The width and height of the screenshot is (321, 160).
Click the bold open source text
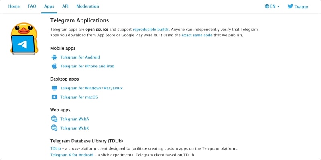click(97, 29)
